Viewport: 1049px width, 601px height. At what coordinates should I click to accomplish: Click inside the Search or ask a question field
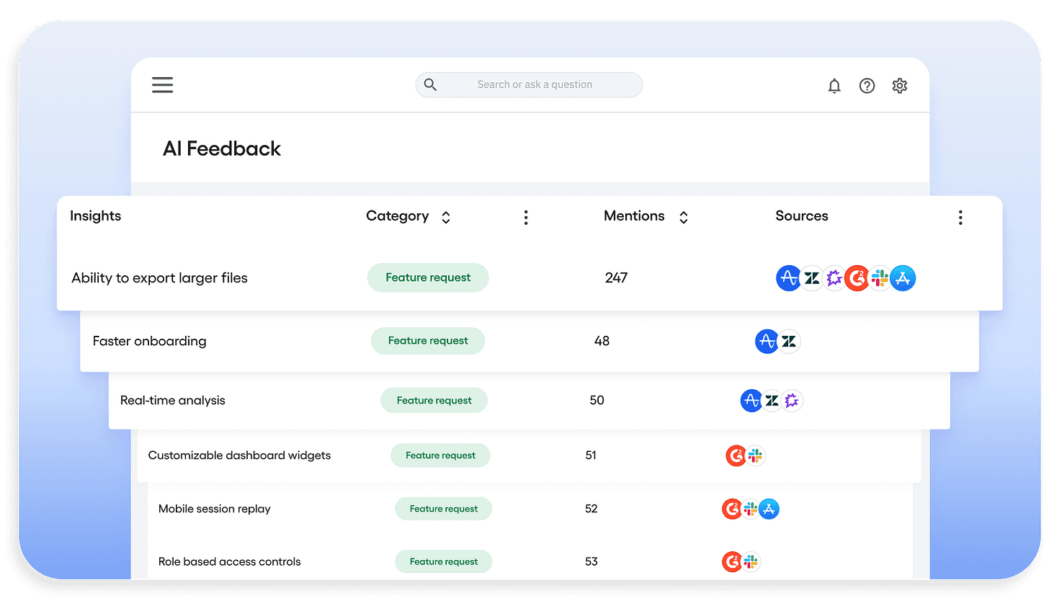pyautogui.click(x=533, y=84)
